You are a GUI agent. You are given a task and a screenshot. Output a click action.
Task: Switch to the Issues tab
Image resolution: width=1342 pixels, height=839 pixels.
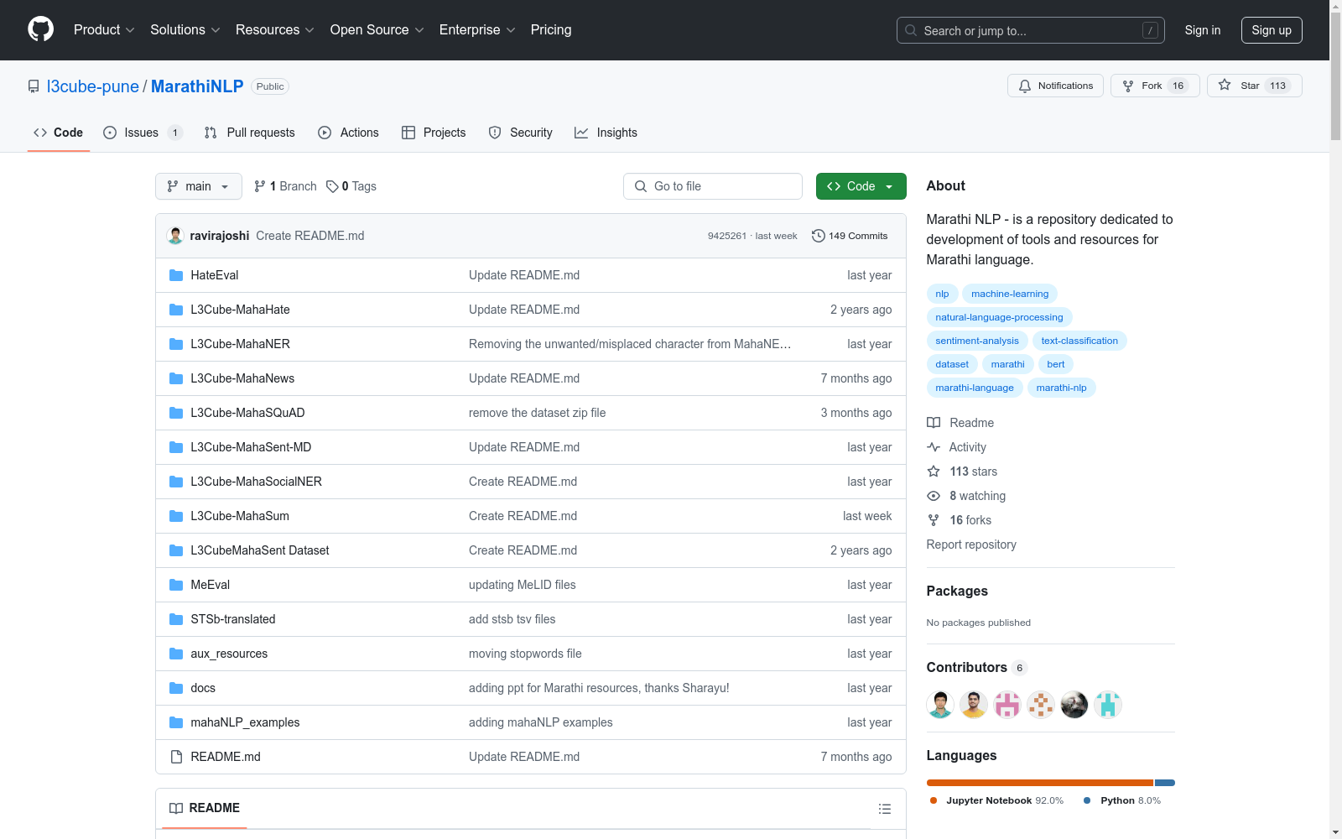(143, 133)
